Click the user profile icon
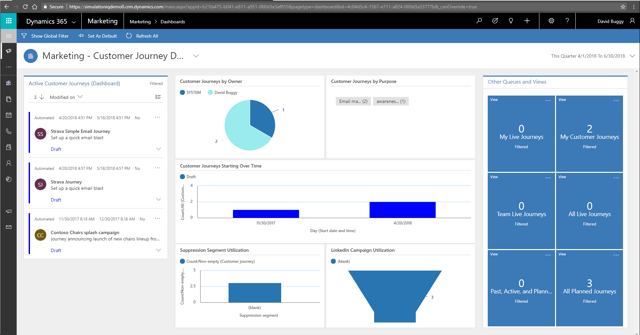The width and height of the screenshot is (640, 335). pyautogui.click(x=632, y=21)
